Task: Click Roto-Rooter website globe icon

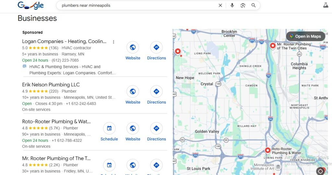Action: [x=133, y=128]
